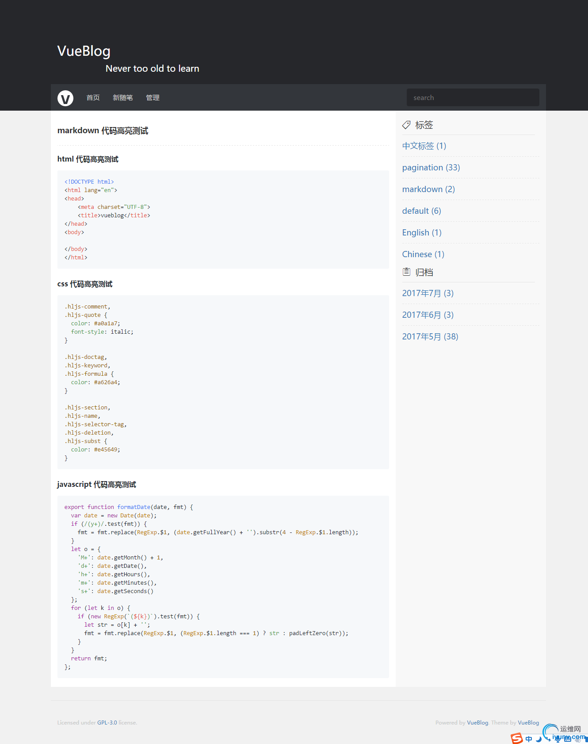The width and height of the screenshot is (588, 744).
Task: Click the 'javascript 代码高亮测试' heading
Action: point(96,485)
